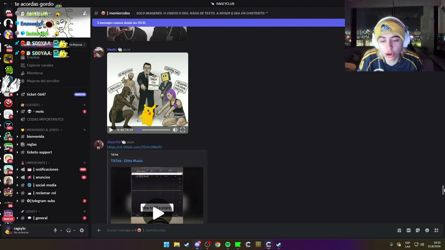Open the apps launcher icon in chat bar
Screen dimensions: 445x250
point(436,230)
